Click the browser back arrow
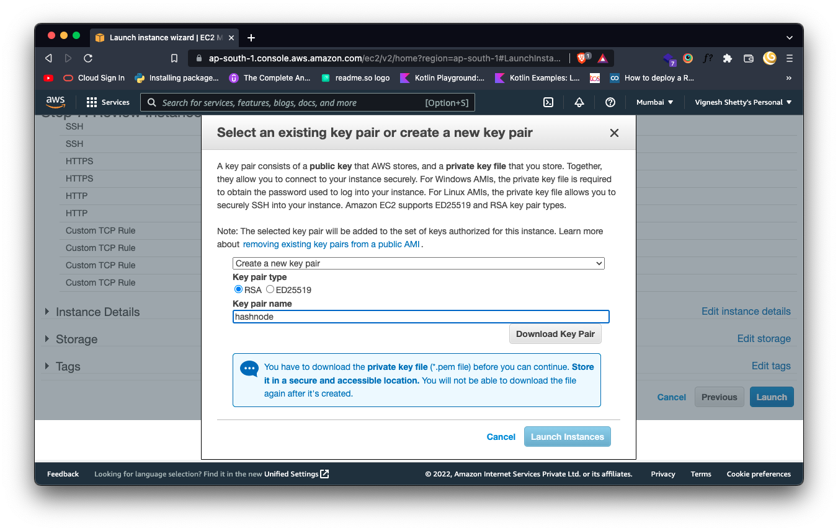This screenshot has height=531, width=838. pos(48,58)
